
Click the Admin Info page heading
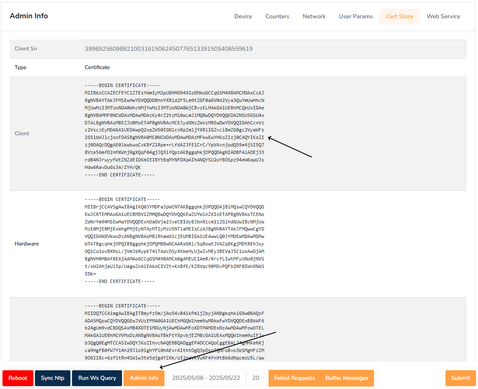click(x=29, y=16)
